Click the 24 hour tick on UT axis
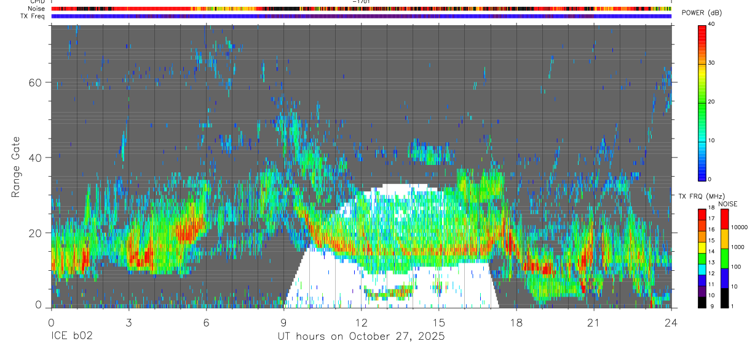The height and width of the screenshot is (349, 755). 671,322
